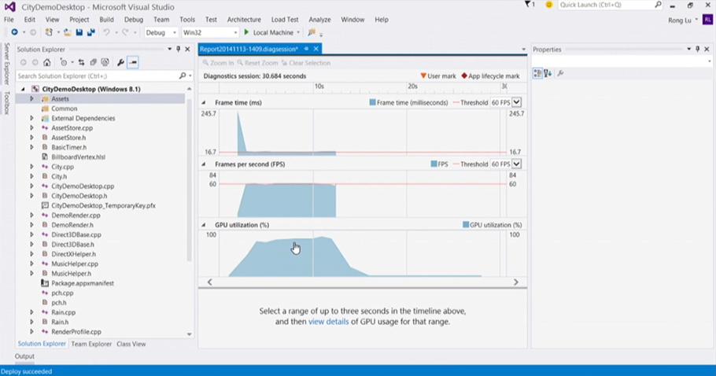Collapse the Frame time (ms) graph

[204, 103]
